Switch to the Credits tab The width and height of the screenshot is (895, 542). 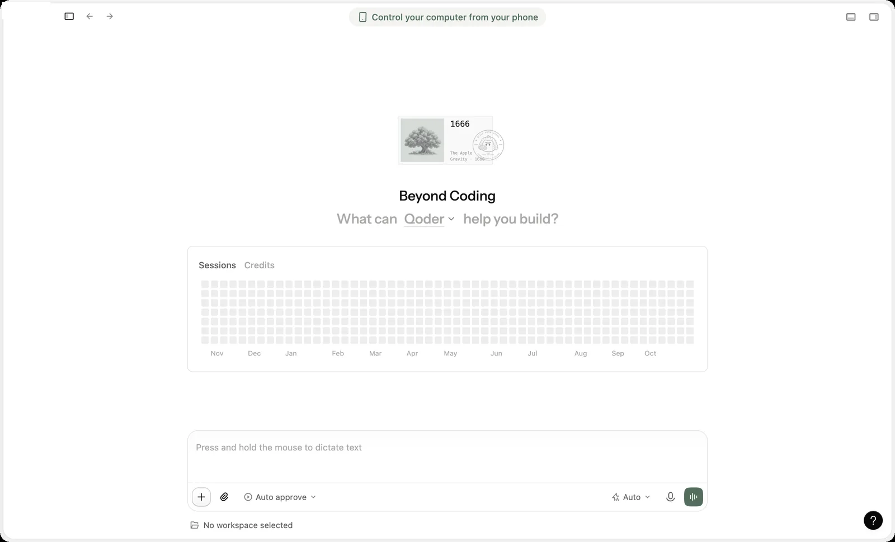pyautogui.click(x=260, y=265)
